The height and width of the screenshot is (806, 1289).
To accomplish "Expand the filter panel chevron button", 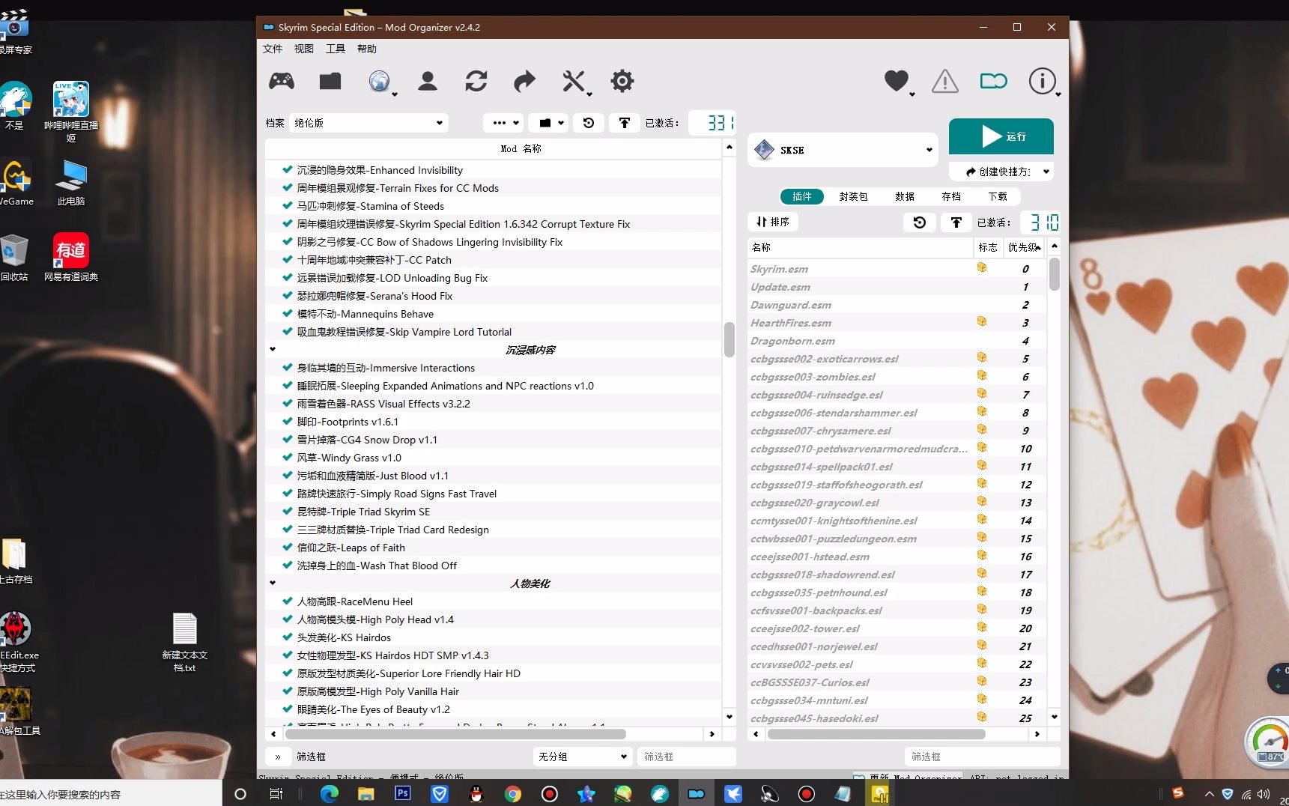I will (x=278, y=757).
